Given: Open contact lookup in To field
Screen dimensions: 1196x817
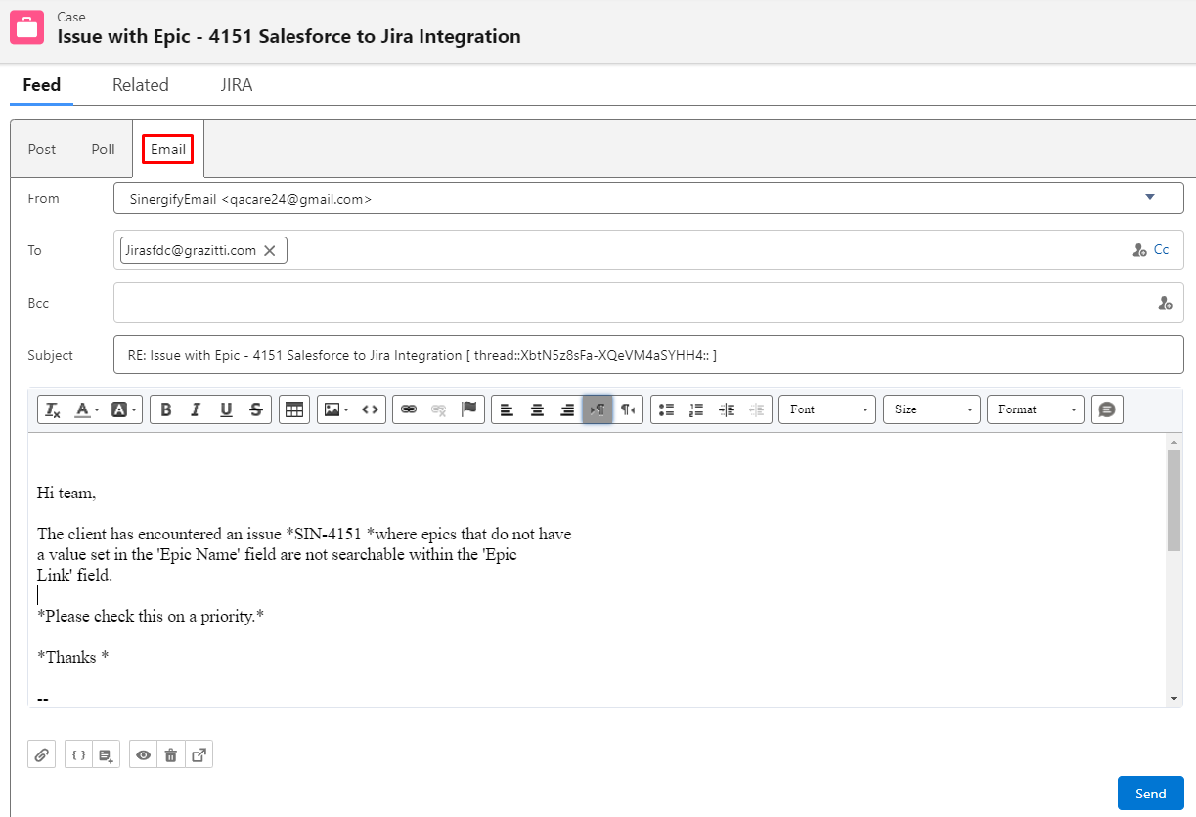Looking at the screenshot, I should tap(1139, 251).
